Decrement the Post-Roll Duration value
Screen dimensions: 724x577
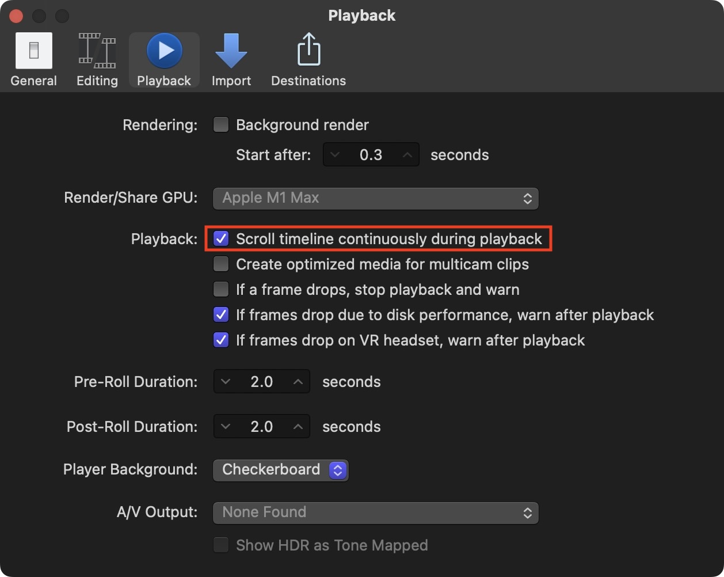(x=225, y=426)
